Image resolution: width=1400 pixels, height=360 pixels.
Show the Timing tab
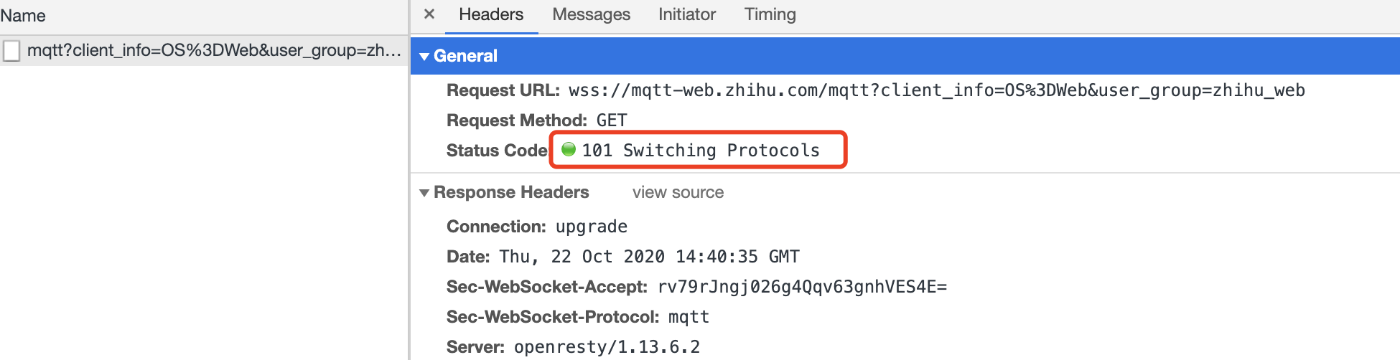click(770, 15)
